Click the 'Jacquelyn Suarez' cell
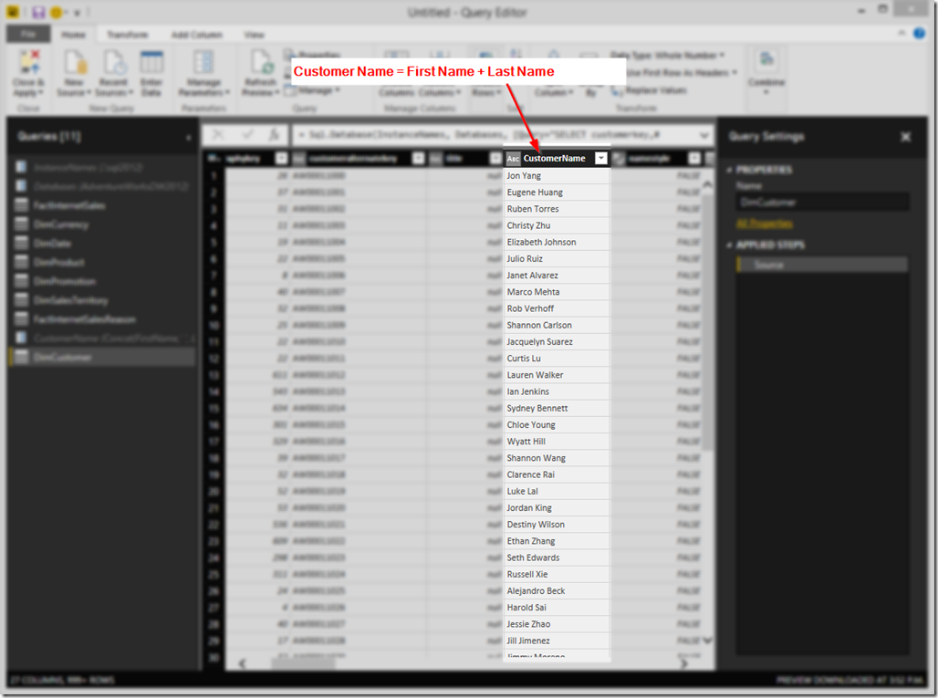Image resolution: width=938 pixels, height=698 pixels. pyautogui.click(x=557, y=342)
